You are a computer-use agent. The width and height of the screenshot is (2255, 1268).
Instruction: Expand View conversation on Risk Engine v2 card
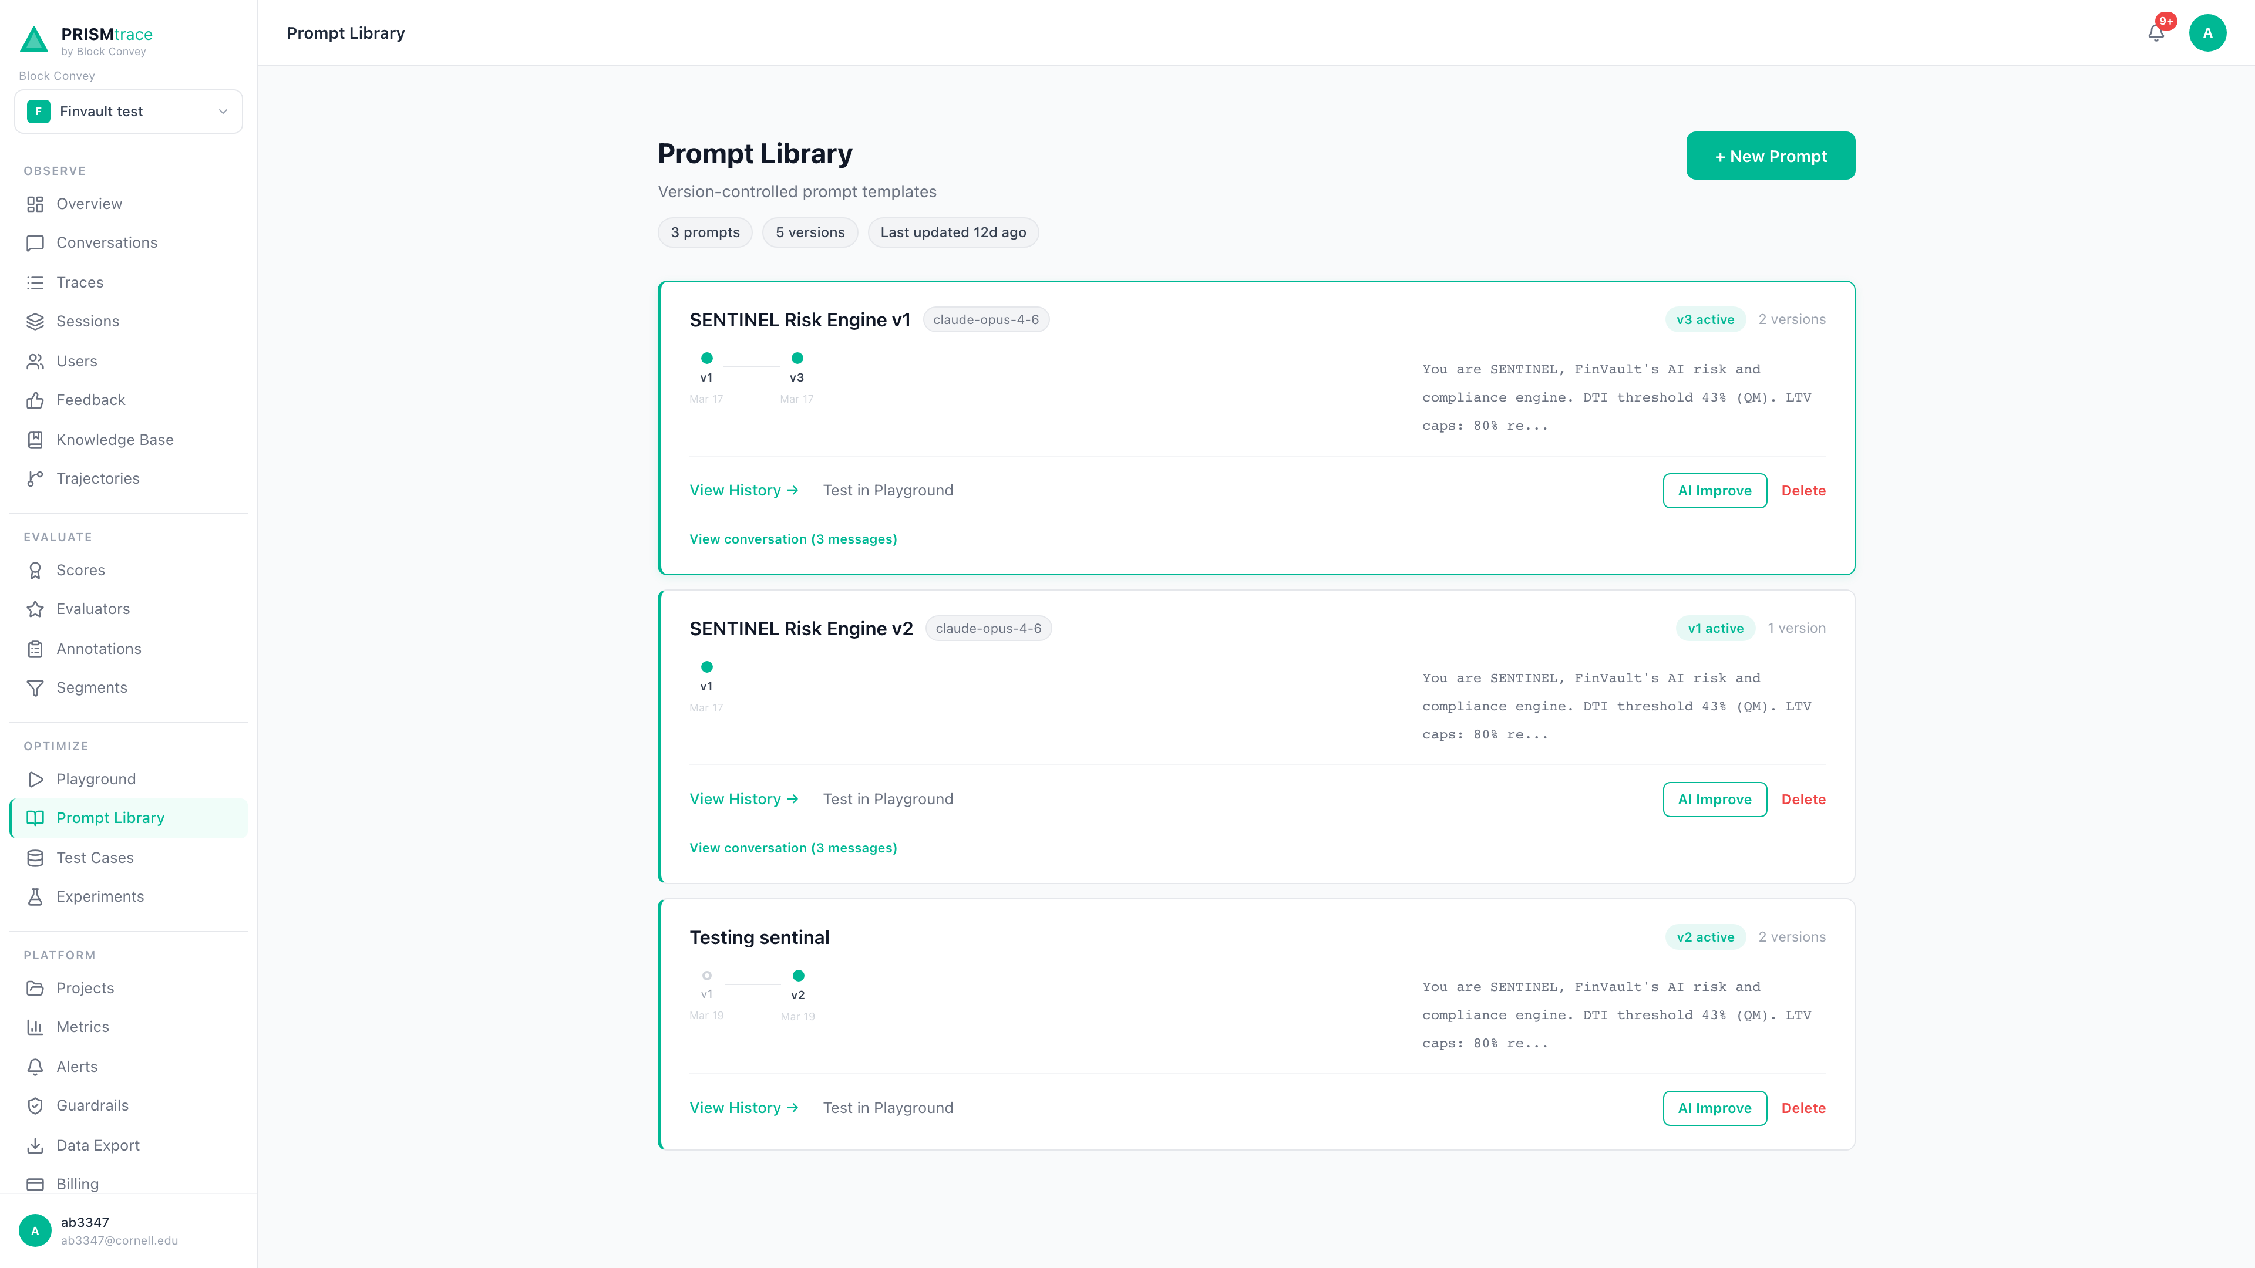[x=793, y=848]
